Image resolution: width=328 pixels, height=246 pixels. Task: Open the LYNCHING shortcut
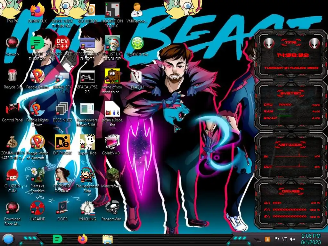(x=87, y=211)
